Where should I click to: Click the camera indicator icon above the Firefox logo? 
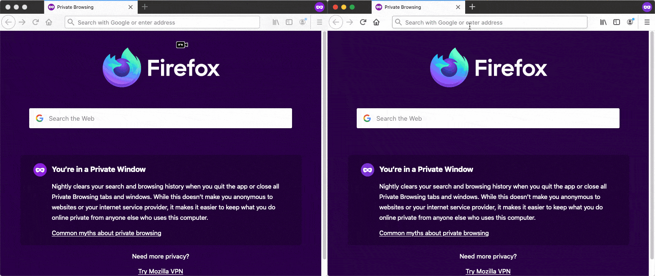(182, 45)
